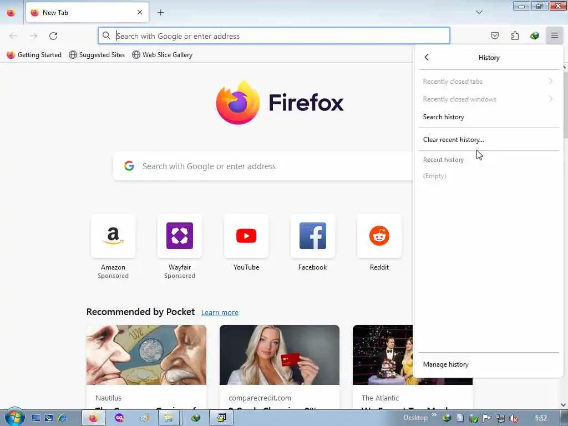Go back from History panel using chevron
The image size is (568, 426).
tap(427, 57)
